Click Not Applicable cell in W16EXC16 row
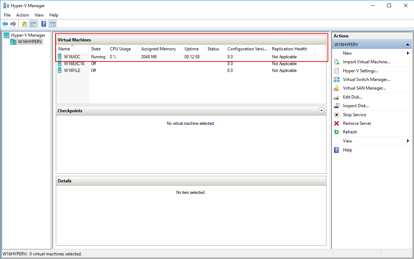414x259 pixels. click(x=284, y=64)
